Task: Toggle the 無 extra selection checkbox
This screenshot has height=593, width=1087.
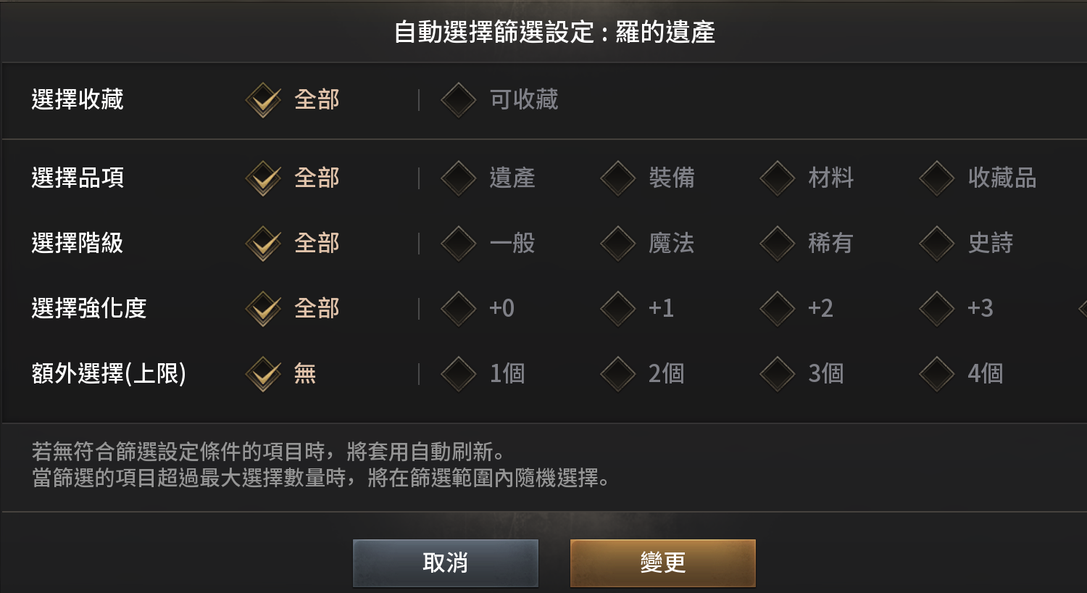Action: click(263, 374)
